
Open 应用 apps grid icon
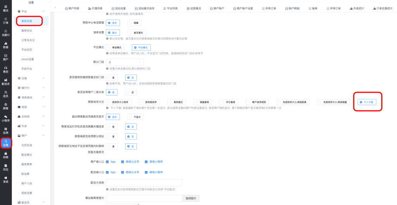(5, 130)
